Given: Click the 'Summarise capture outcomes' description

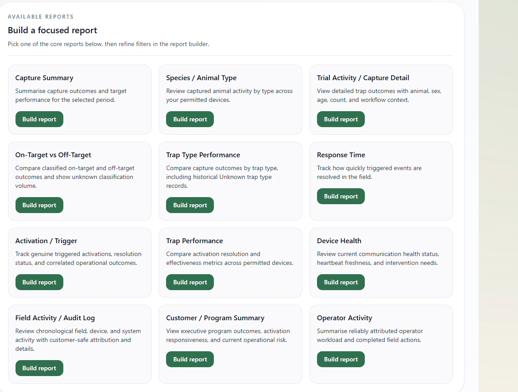Looking at the screenshot, I should pos(71,96).
